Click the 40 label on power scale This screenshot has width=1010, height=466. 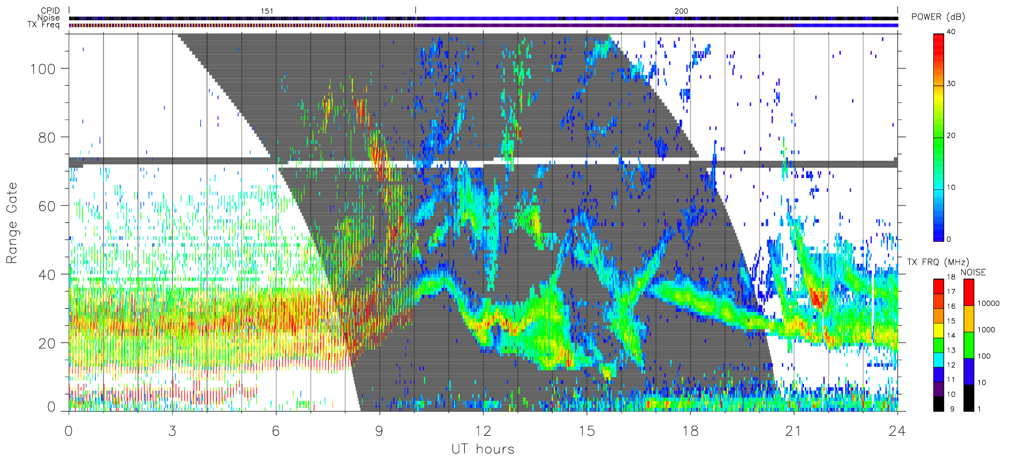[951, 32]
